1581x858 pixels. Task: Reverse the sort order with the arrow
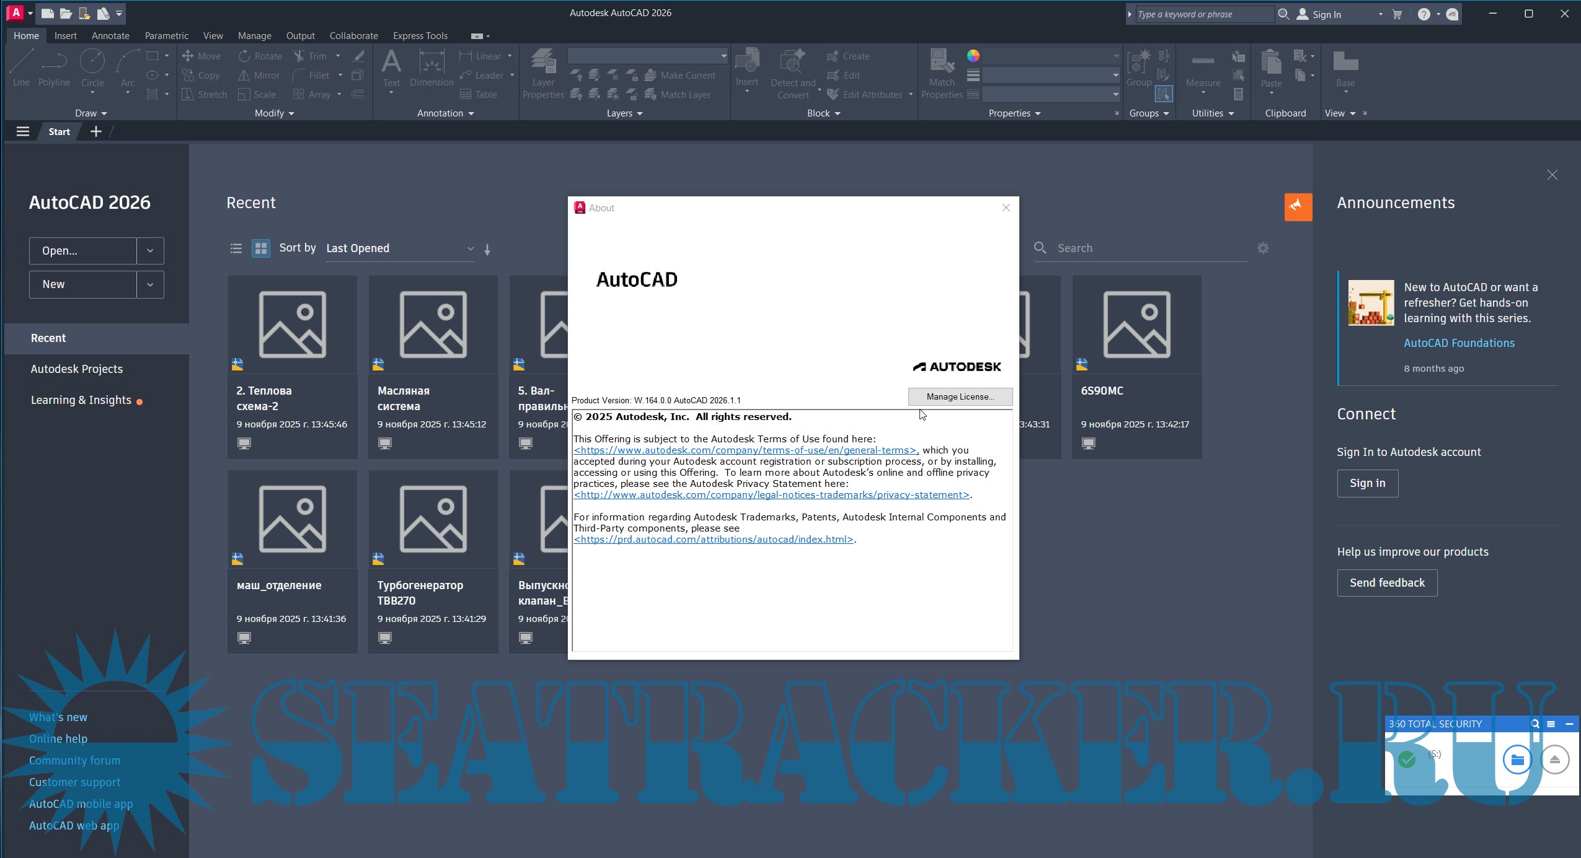coord(487,249)
